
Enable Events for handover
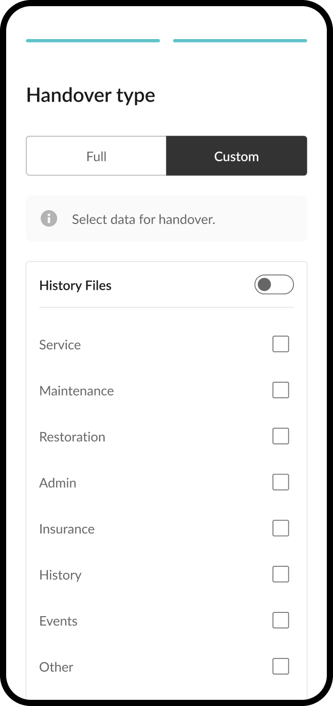[x=281, y=620]
